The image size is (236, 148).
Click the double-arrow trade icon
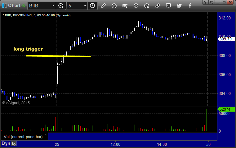coord(158,6)
